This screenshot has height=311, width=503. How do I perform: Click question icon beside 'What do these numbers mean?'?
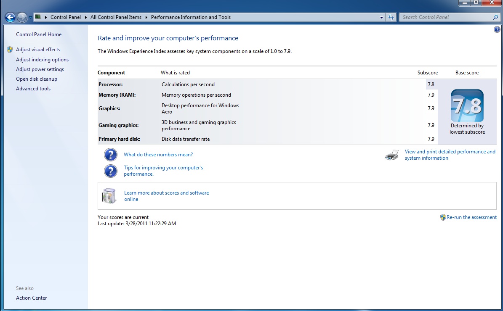(x=110, y=155)
